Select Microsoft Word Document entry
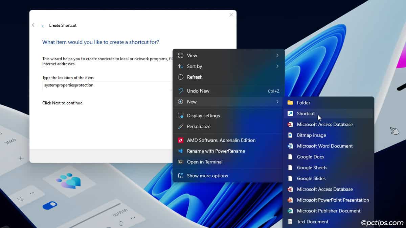This screenshot has height=228, width=406. point(329,146)
